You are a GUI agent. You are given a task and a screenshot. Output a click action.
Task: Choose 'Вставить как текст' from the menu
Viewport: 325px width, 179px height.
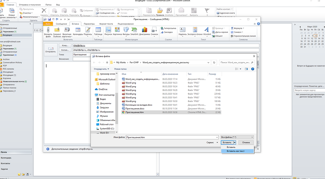236,151
